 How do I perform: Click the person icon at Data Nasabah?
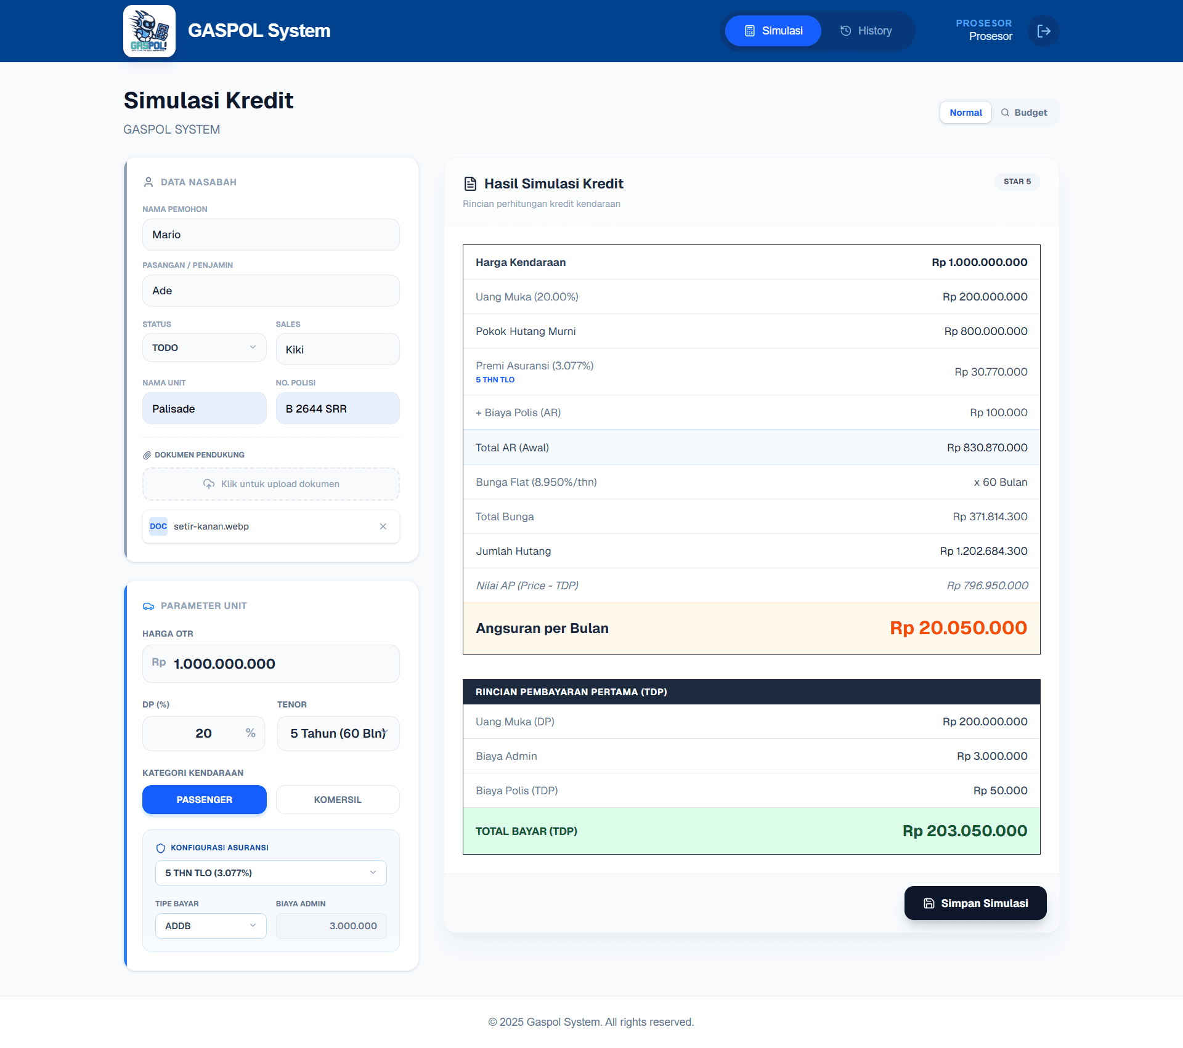point(148,182)
